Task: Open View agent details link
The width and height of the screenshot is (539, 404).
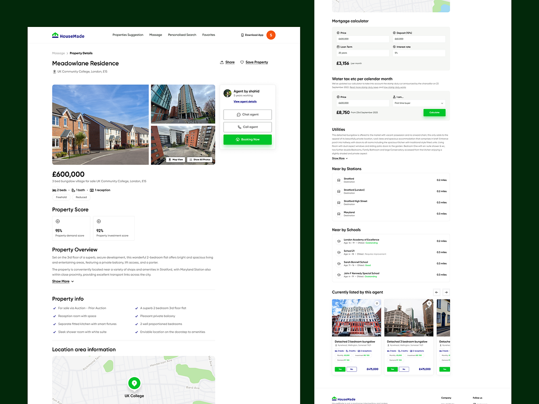Action: (x=245, y=101)
